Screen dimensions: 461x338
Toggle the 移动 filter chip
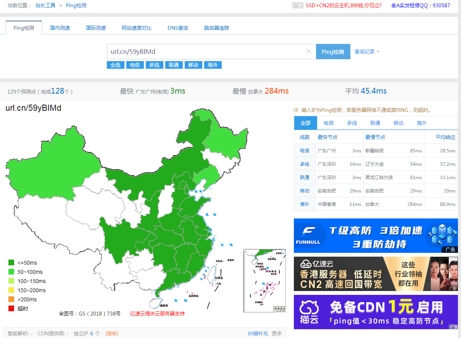pos(193,65)
